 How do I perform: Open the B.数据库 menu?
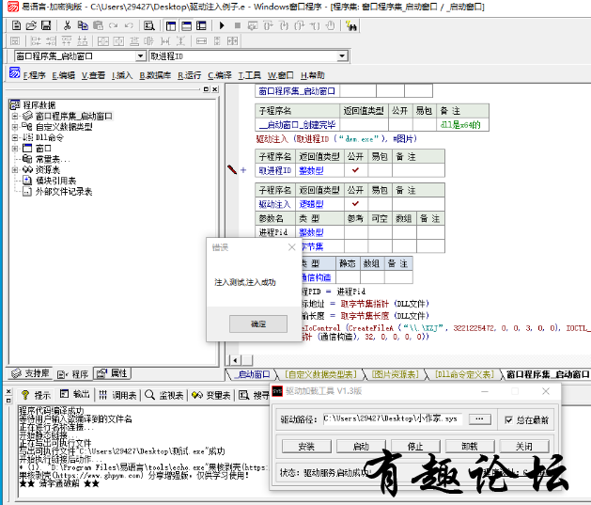[x=155, y=75]
